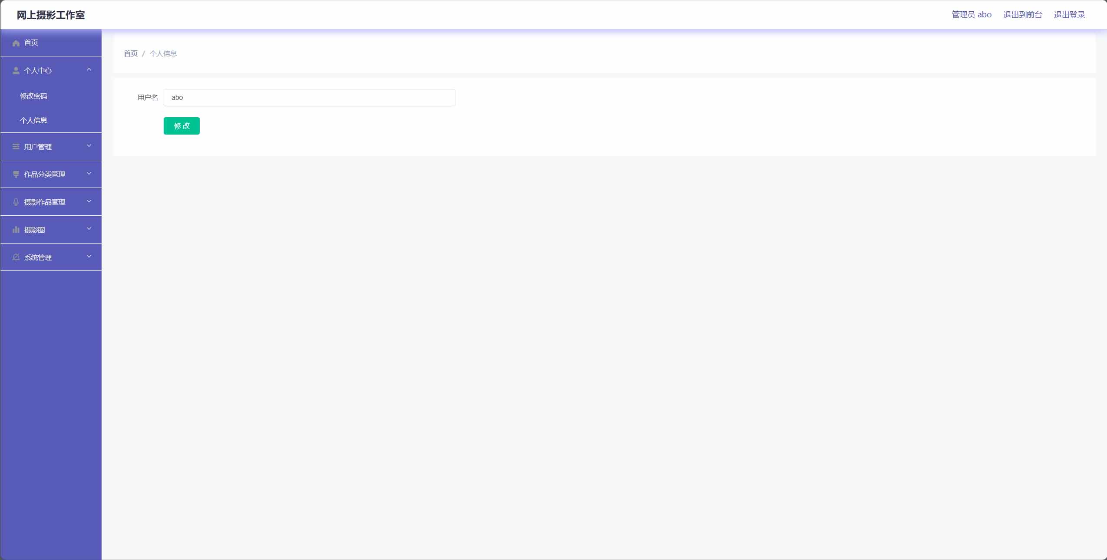
Task: Click the home icon beside 首页
Action: (16, 43)
